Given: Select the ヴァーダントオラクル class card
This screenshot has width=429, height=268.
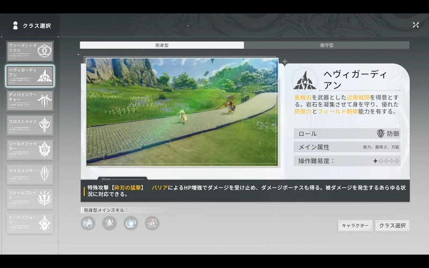Looking at the screenshot, I should pyautogui.click(x=30, y=51).
